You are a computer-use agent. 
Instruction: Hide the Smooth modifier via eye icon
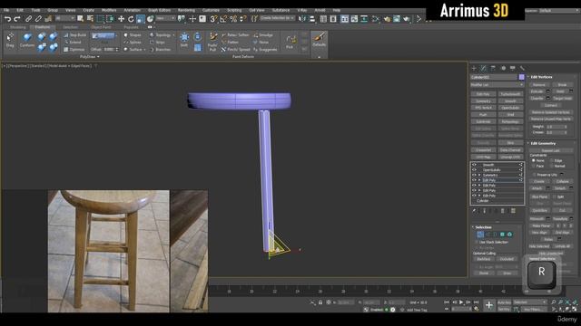click(474, 165)
